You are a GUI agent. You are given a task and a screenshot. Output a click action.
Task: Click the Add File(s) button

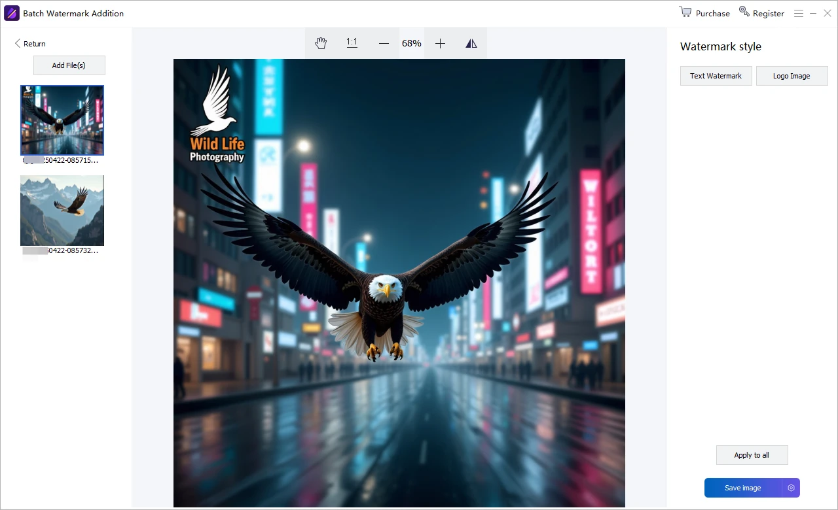(x=69, y=65)
